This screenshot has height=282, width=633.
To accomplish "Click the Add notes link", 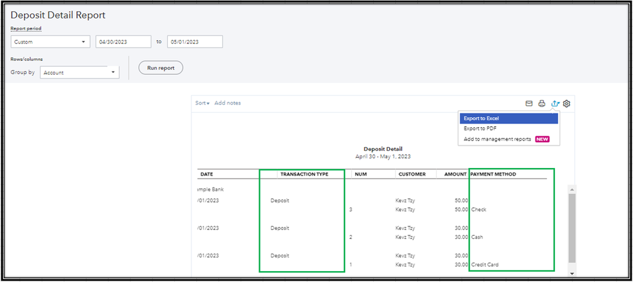I will pyautogui.click(x=227, y=103).
